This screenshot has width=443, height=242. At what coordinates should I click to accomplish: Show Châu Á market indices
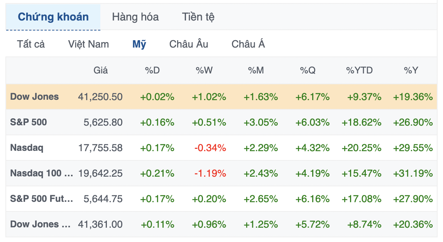pyautogui.click(x=248, y=44)
